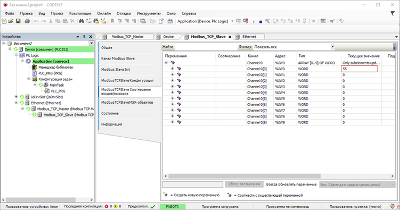Open the Отладка menu

tap(124, 13)
